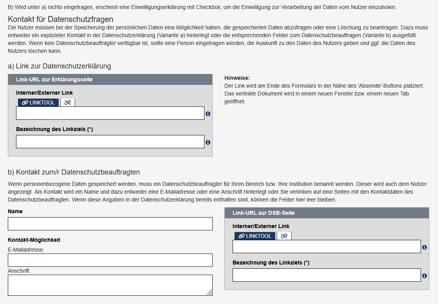
Task: Click the Bezeichnung des Linkziels field under Erklärungsseite
Action: pyautogui.click(x=110, y=141)
